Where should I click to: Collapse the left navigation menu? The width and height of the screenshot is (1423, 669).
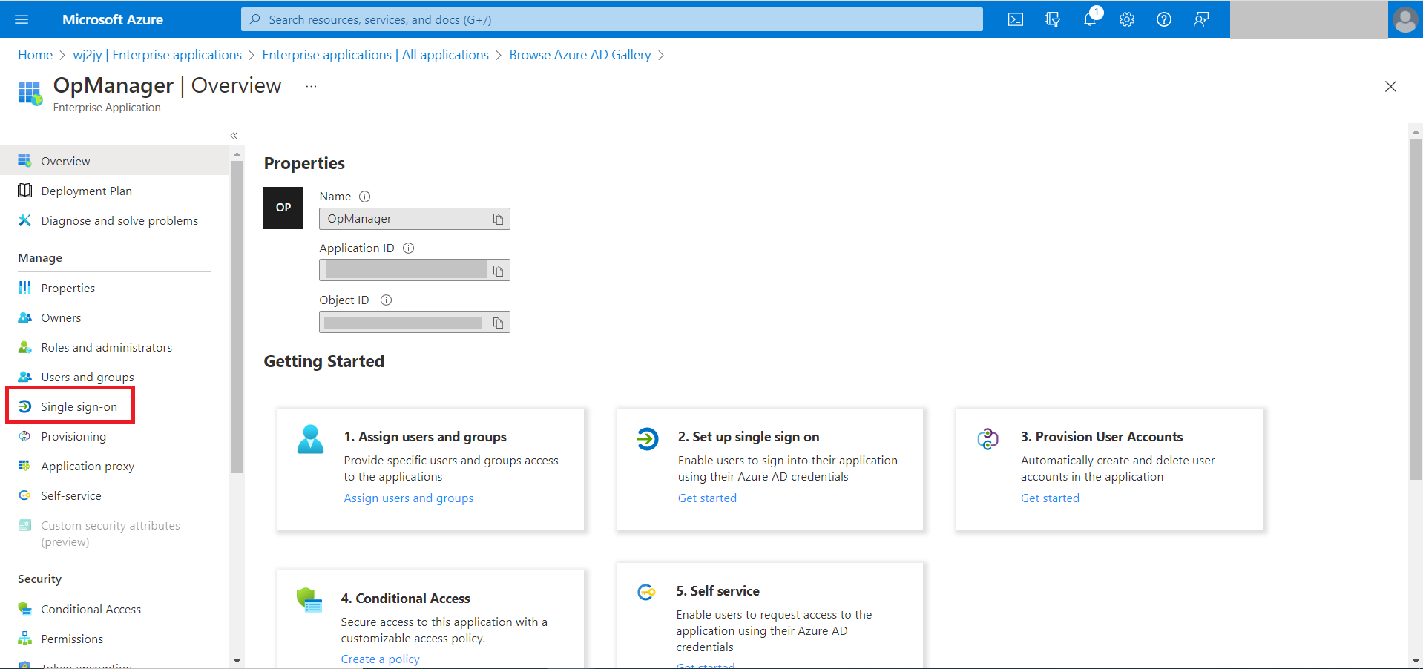234,136
